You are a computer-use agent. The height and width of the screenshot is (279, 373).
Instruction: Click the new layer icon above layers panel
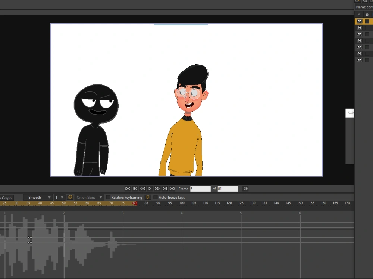(357, 1)
